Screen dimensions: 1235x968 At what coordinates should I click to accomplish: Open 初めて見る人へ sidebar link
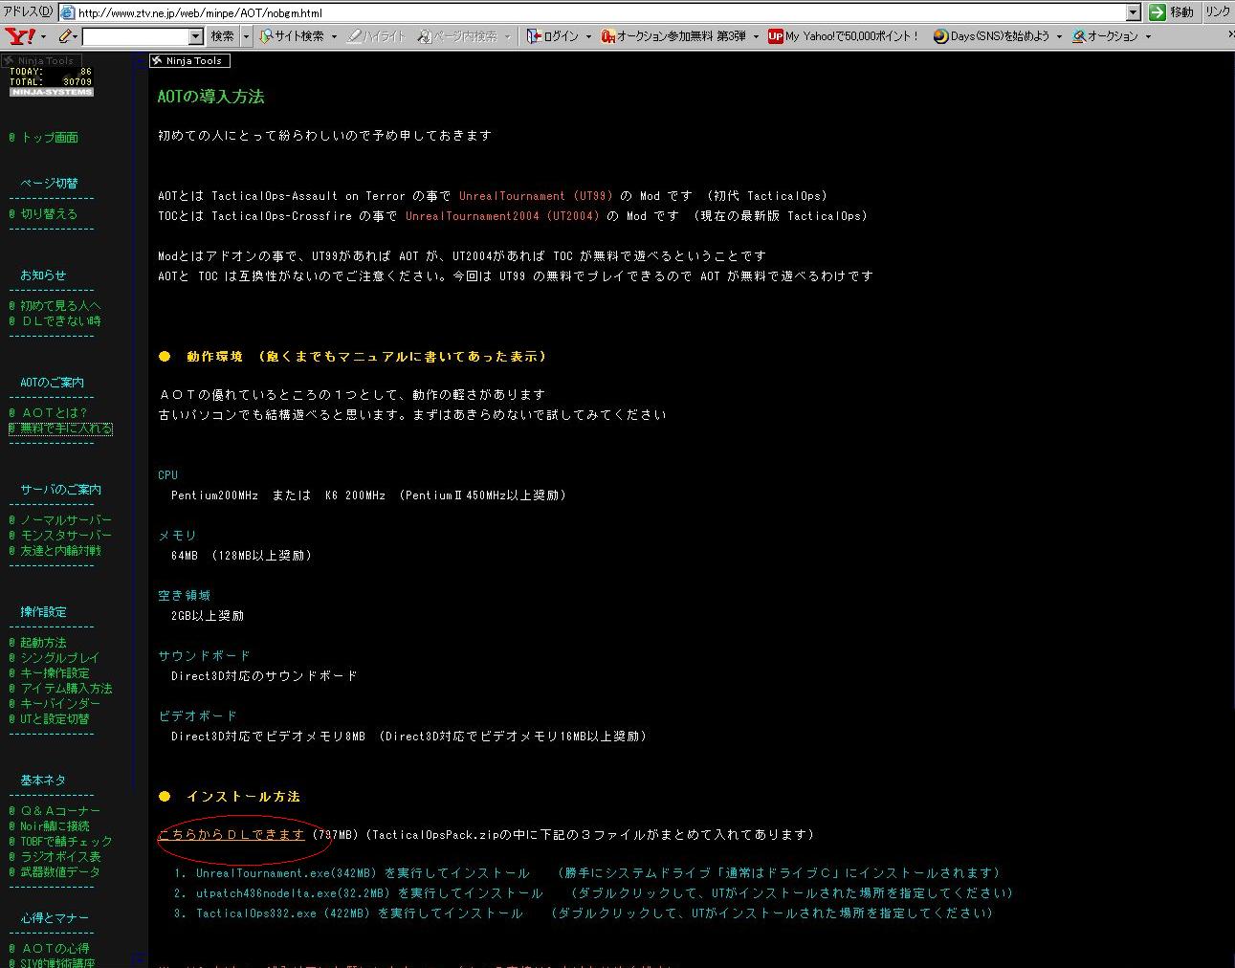[x=60, y=306]
